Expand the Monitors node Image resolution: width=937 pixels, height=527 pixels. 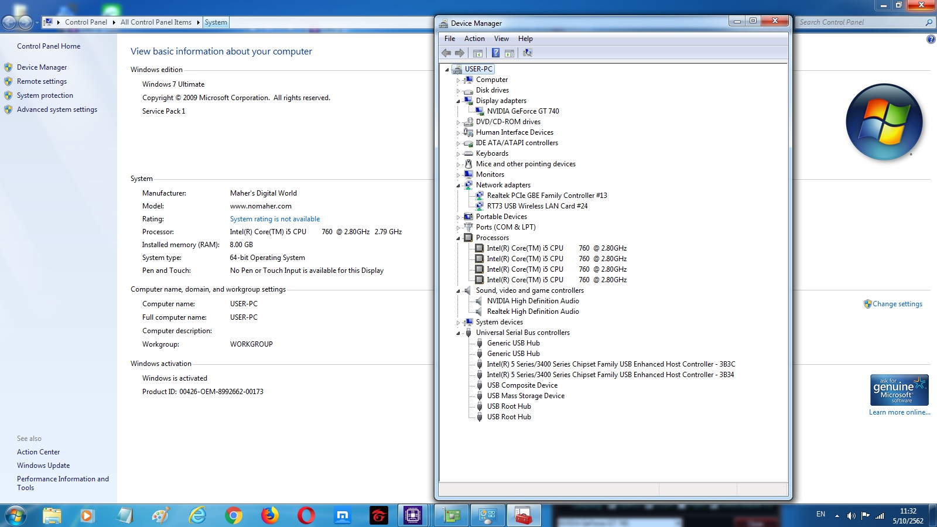459,175
